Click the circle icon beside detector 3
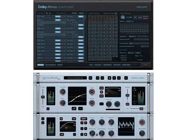Image resolution: width=187 pixels, height=140 pixels. 86,134
